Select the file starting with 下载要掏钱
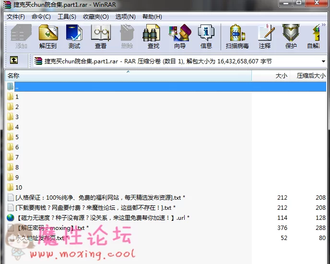Viewport: 330px width, 264px height. 95,208
